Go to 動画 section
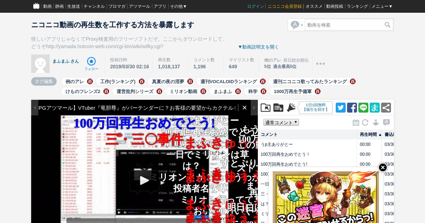425x223 pixels. pos(47,6)
